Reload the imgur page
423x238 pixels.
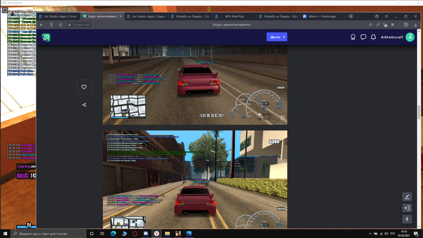pos(61,25)
